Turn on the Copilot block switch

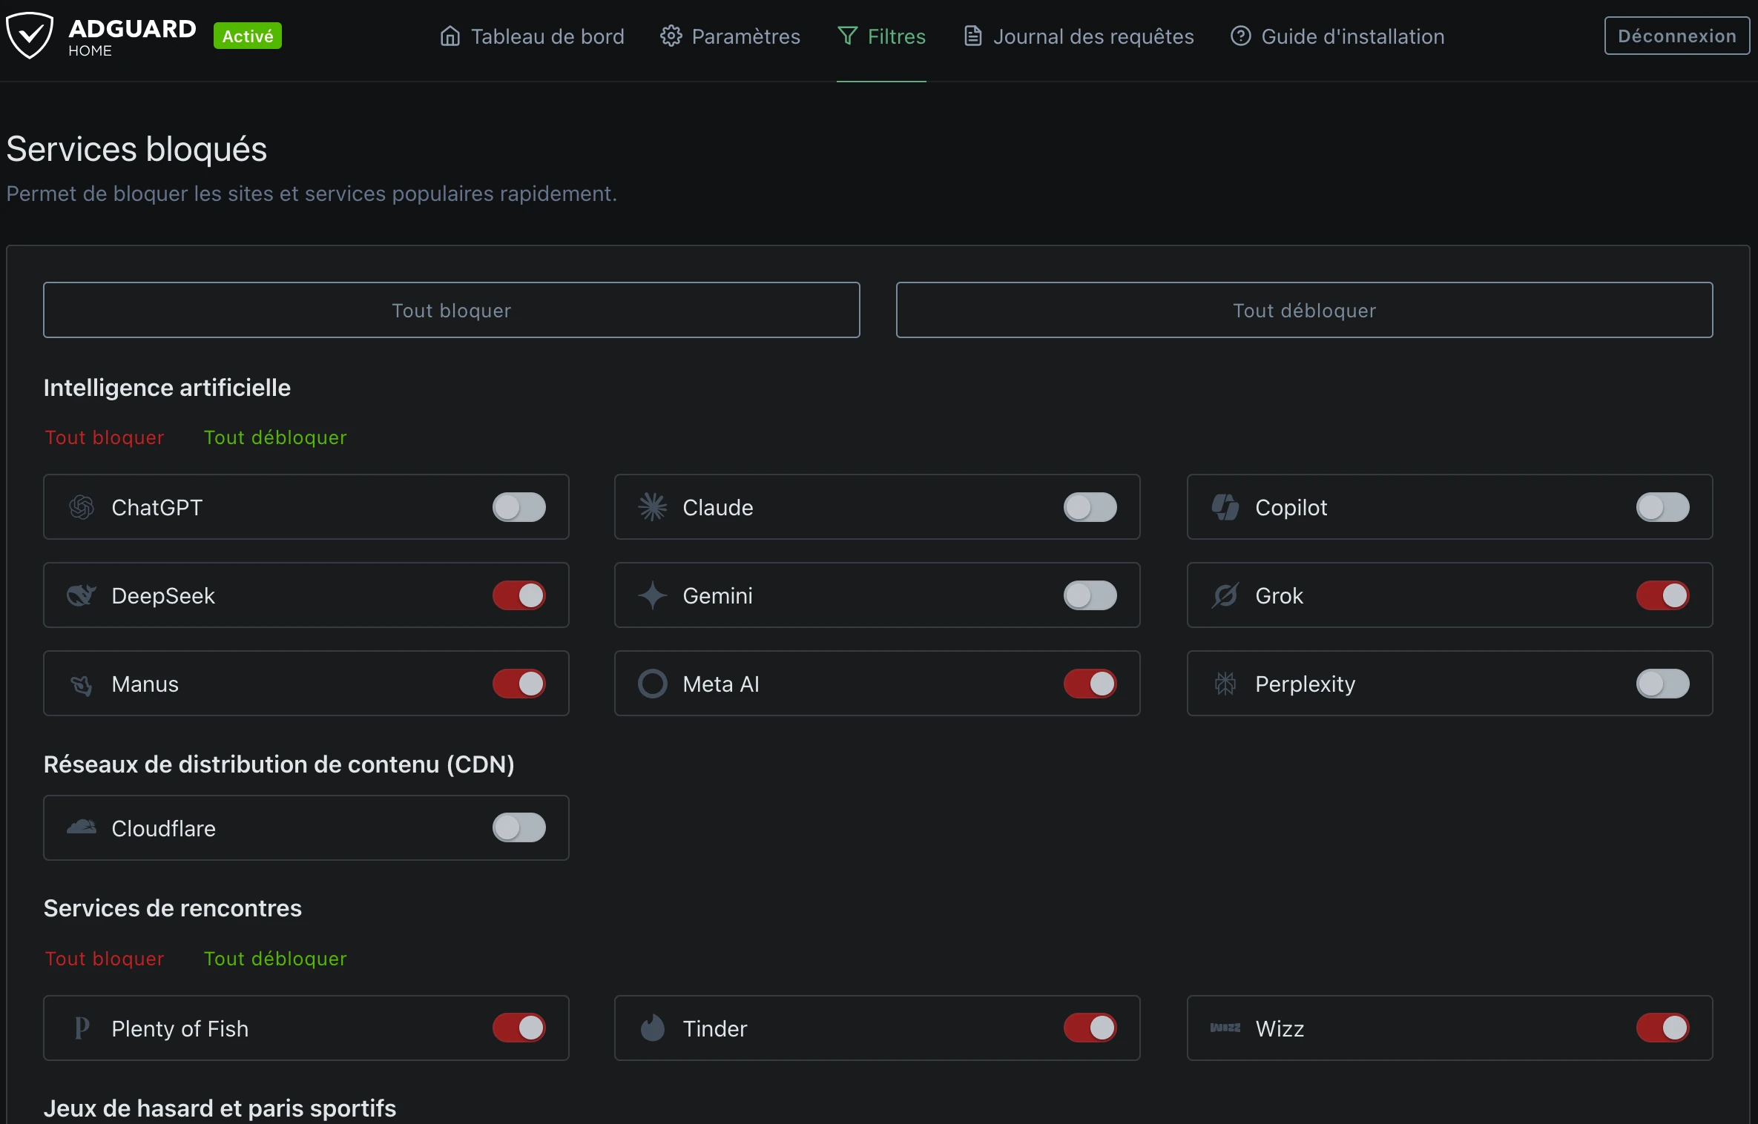pos(1663,507)
